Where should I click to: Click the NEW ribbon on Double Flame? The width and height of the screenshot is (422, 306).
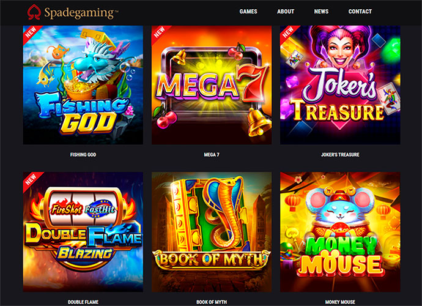[31, 179]
